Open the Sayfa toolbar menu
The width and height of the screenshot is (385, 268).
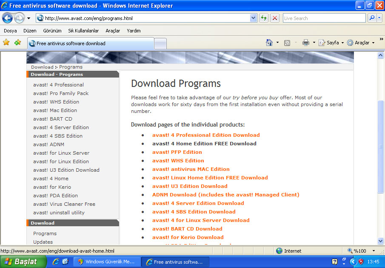331,43
